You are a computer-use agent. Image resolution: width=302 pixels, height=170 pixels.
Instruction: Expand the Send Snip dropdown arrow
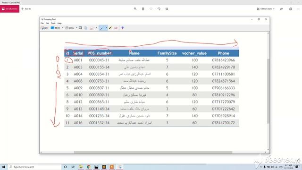[x=96, y=28]
